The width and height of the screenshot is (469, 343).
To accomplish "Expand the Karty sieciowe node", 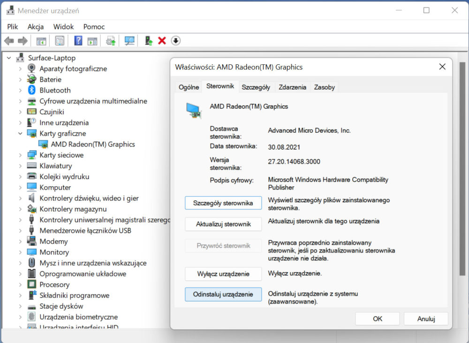I will pos(20,155).
